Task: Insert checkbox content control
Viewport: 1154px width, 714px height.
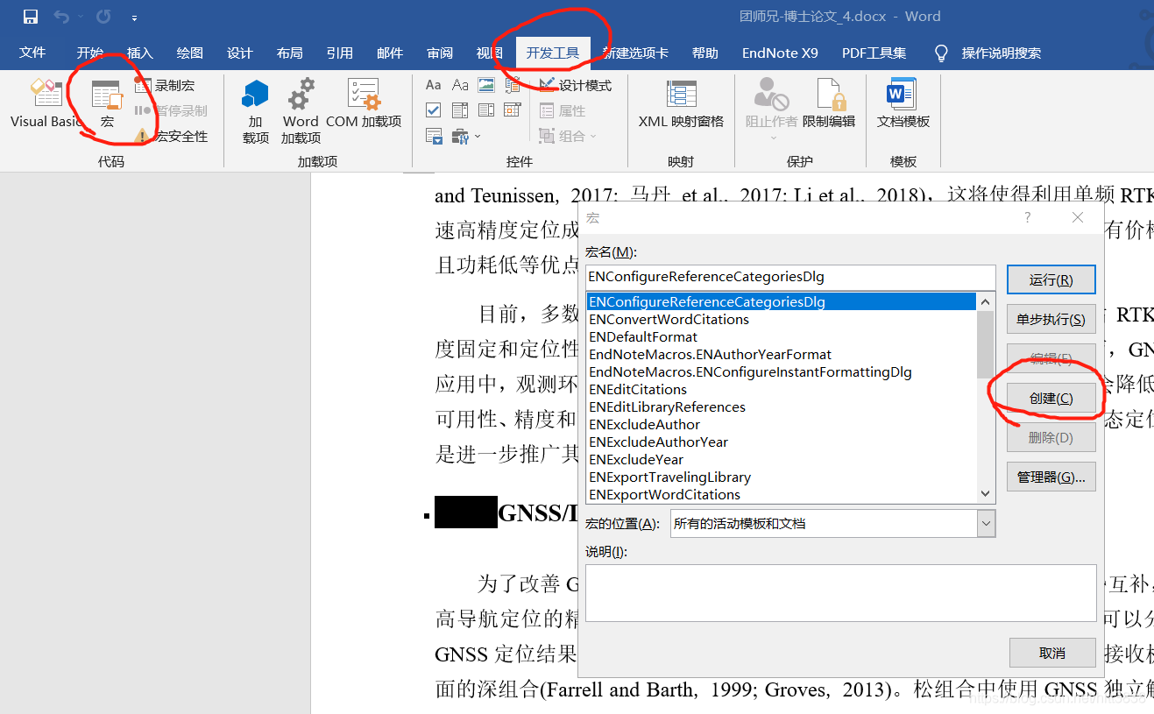Action: click(x=434, y=110)
